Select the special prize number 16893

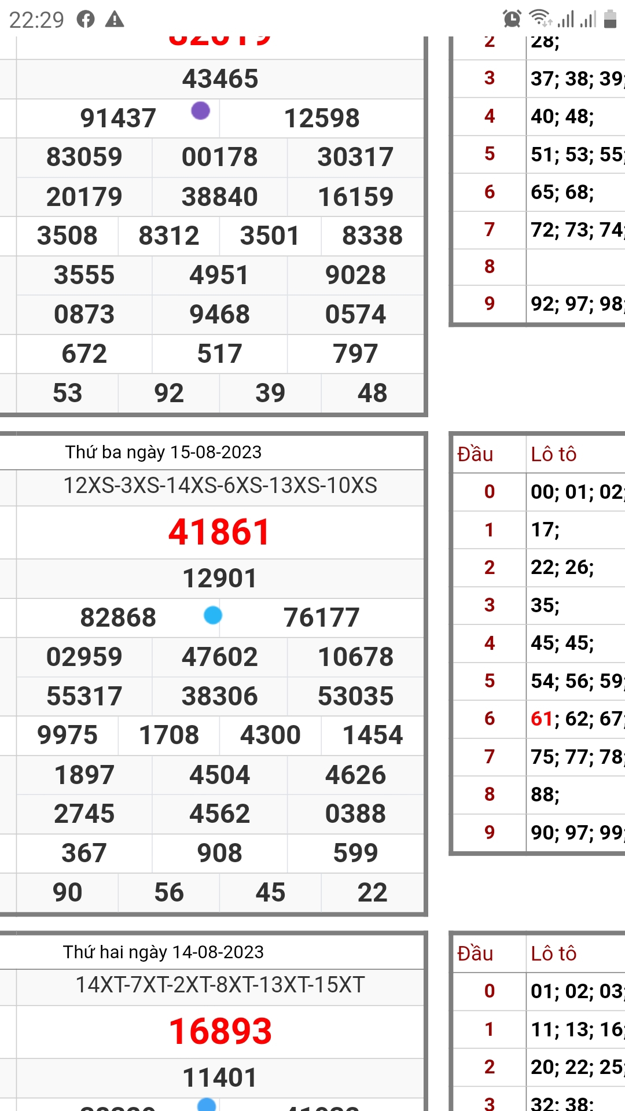tap(220, 1031)
